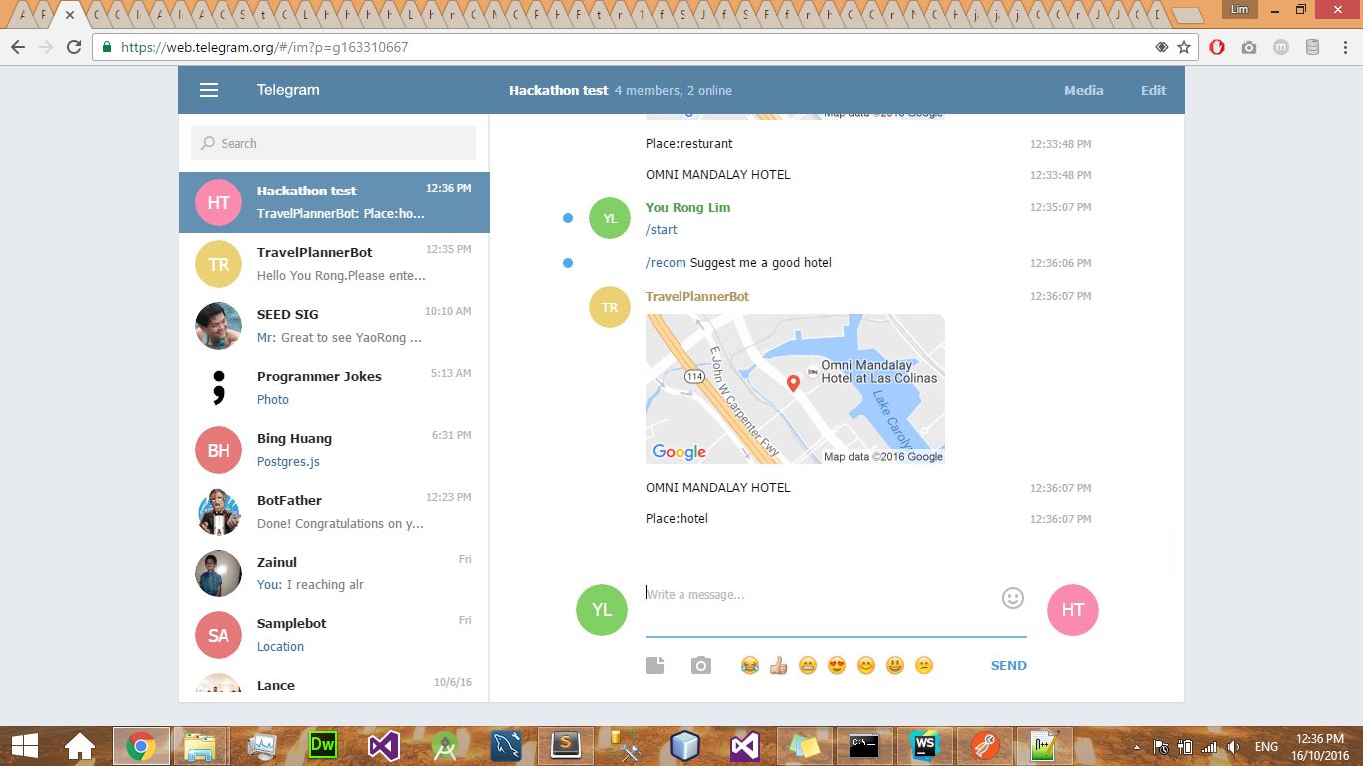Open WebStorm from the taskbar

point(925,745)
